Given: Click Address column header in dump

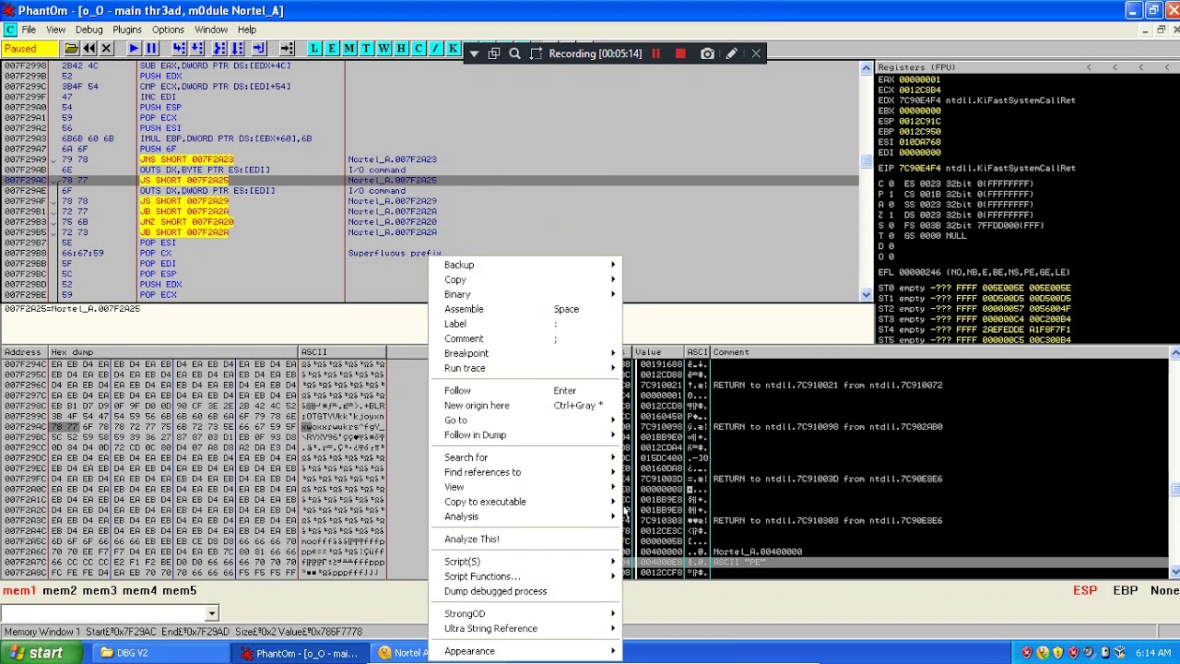Looking at the screenshot, I should coord(24,352).
